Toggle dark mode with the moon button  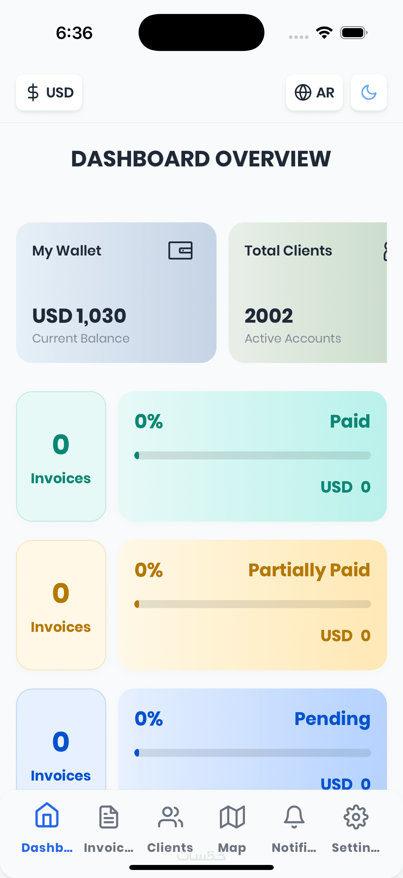(x=369, y=92)
